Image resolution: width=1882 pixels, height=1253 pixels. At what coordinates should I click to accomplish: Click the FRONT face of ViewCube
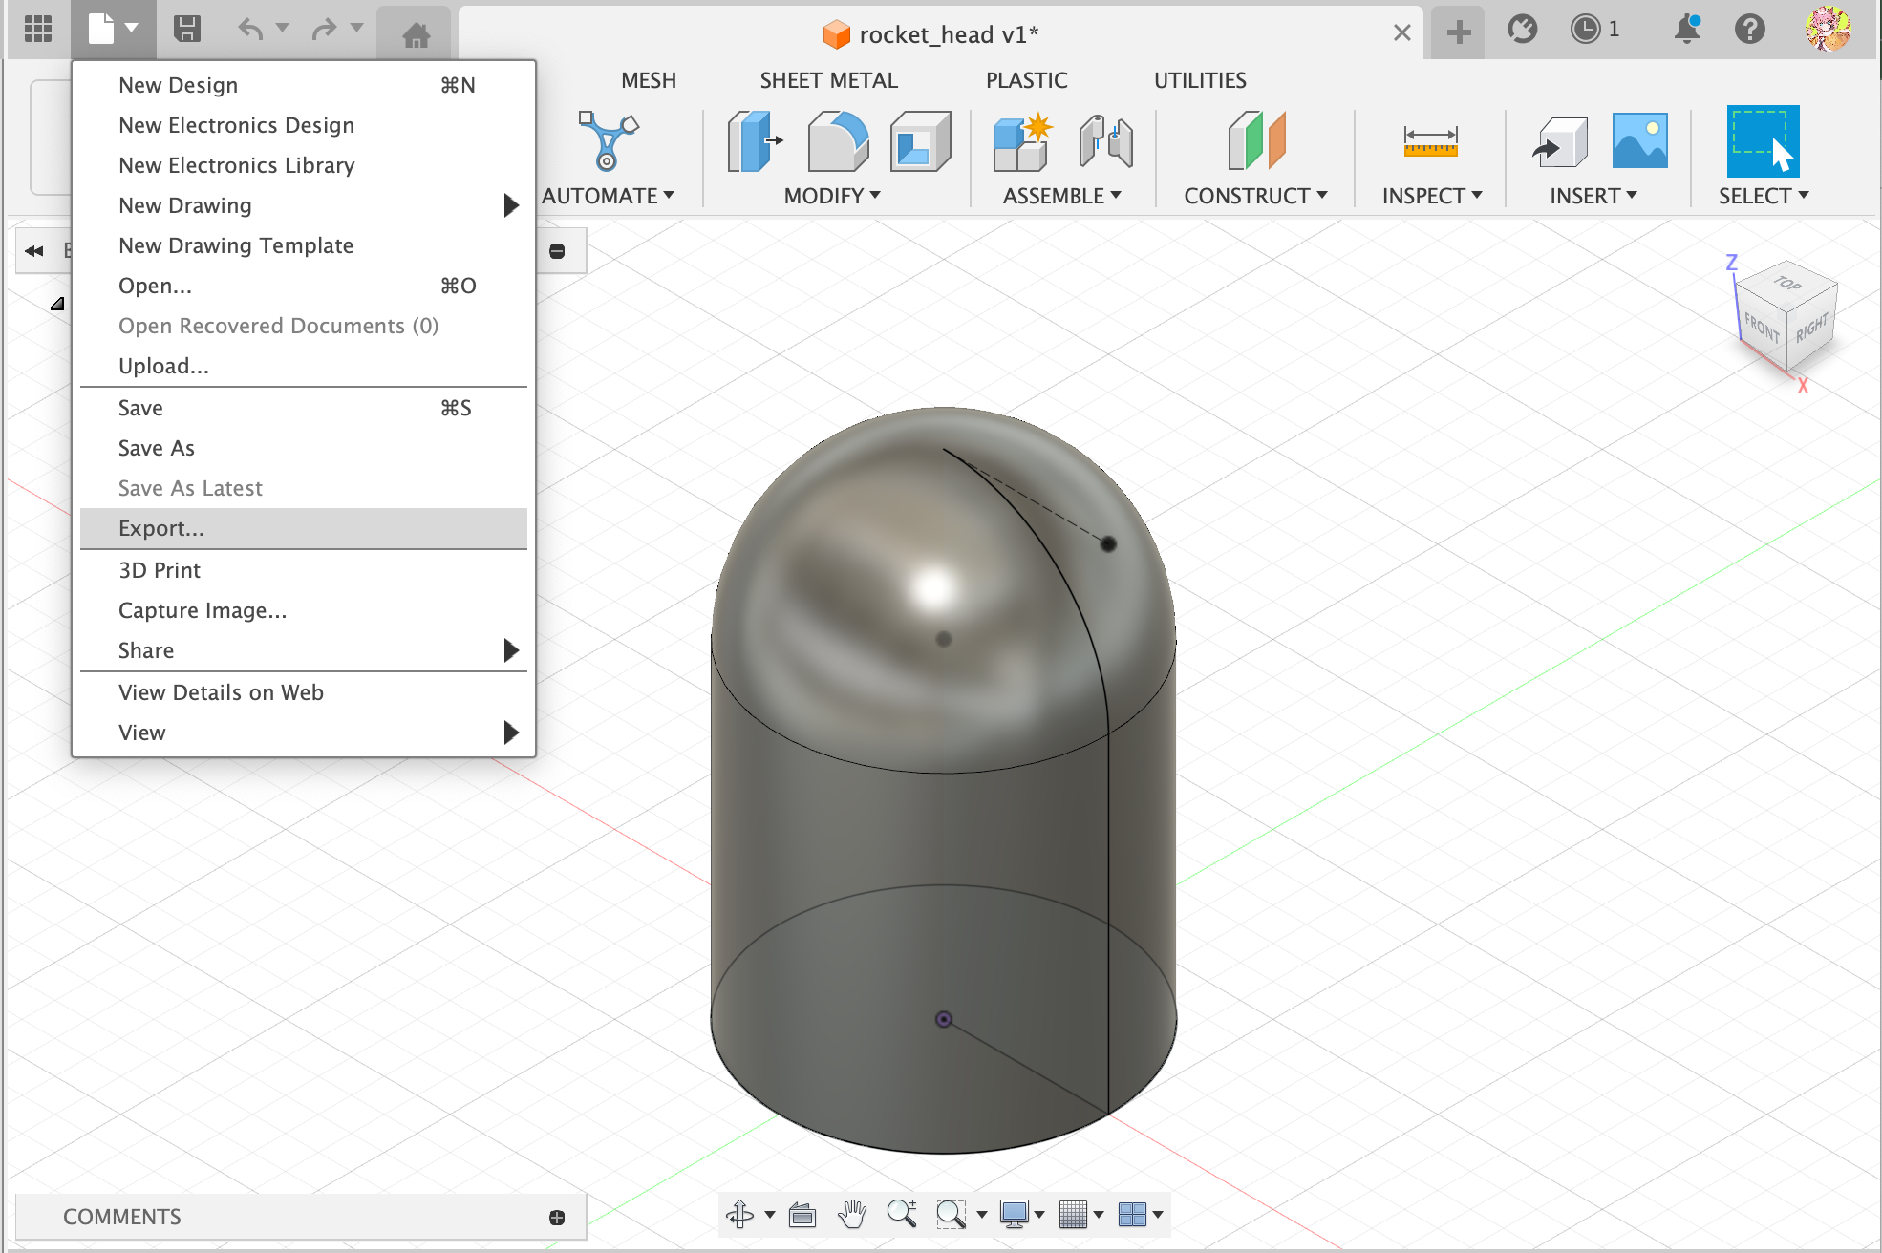[1762, 329]
